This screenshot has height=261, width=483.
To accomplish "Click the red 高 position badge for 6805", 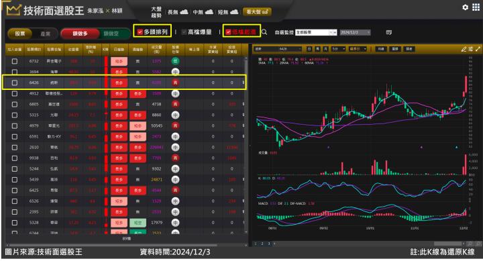I will [175, 104].
